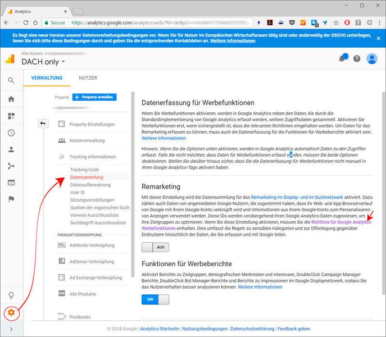This screenshot has width=386, height=337.
Task: Switch to NUTZER tab
Action: click(x=88, y=78)
